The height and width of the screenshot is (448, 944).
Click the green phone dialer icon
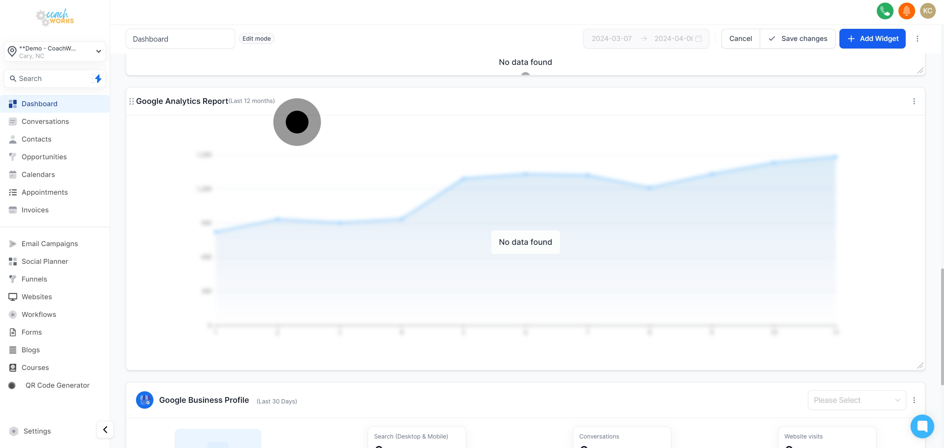(885, 10)
